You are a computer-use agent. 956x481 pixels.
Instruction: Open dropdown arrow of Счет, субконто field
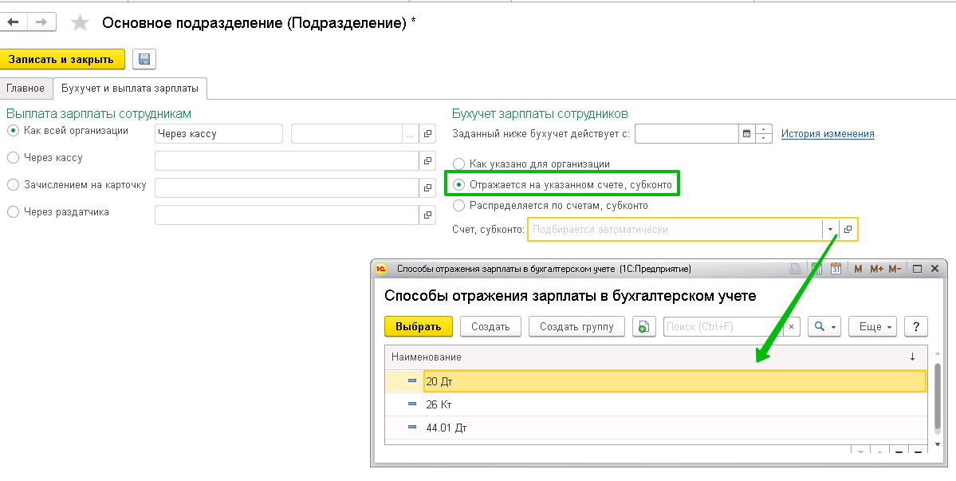830,229
